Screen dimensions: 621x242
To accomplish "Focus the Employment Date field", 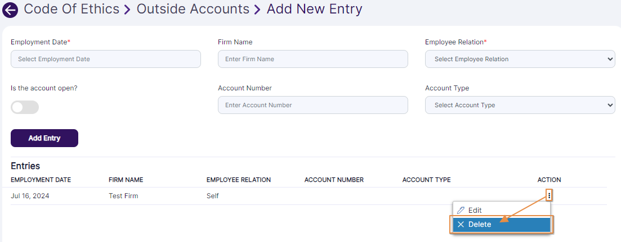I will 106,59.
